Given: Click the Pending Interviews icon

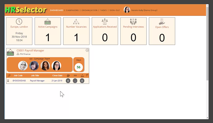Looking at the screenshot, I should pyautogui.click(x=133, y=21).
